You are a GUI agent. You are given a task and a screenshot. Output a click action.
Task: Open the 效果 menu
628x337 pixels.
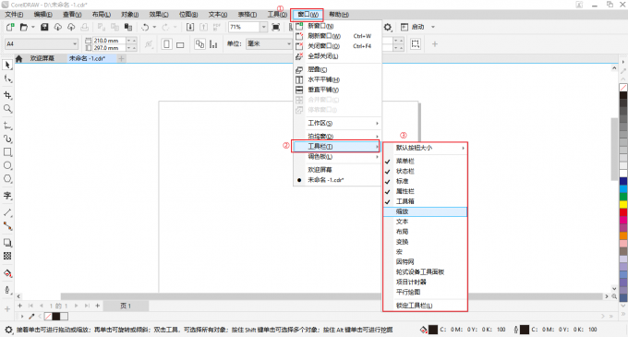tap(159, 15)
